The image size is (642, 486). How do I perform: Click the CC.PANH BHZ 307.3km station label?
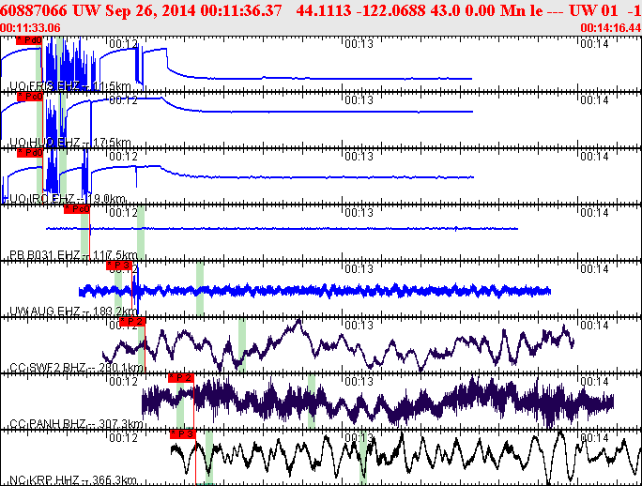76,423
